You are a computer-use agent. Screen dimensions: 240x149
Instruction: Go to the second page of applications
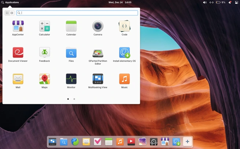click(x=74, y=99)
